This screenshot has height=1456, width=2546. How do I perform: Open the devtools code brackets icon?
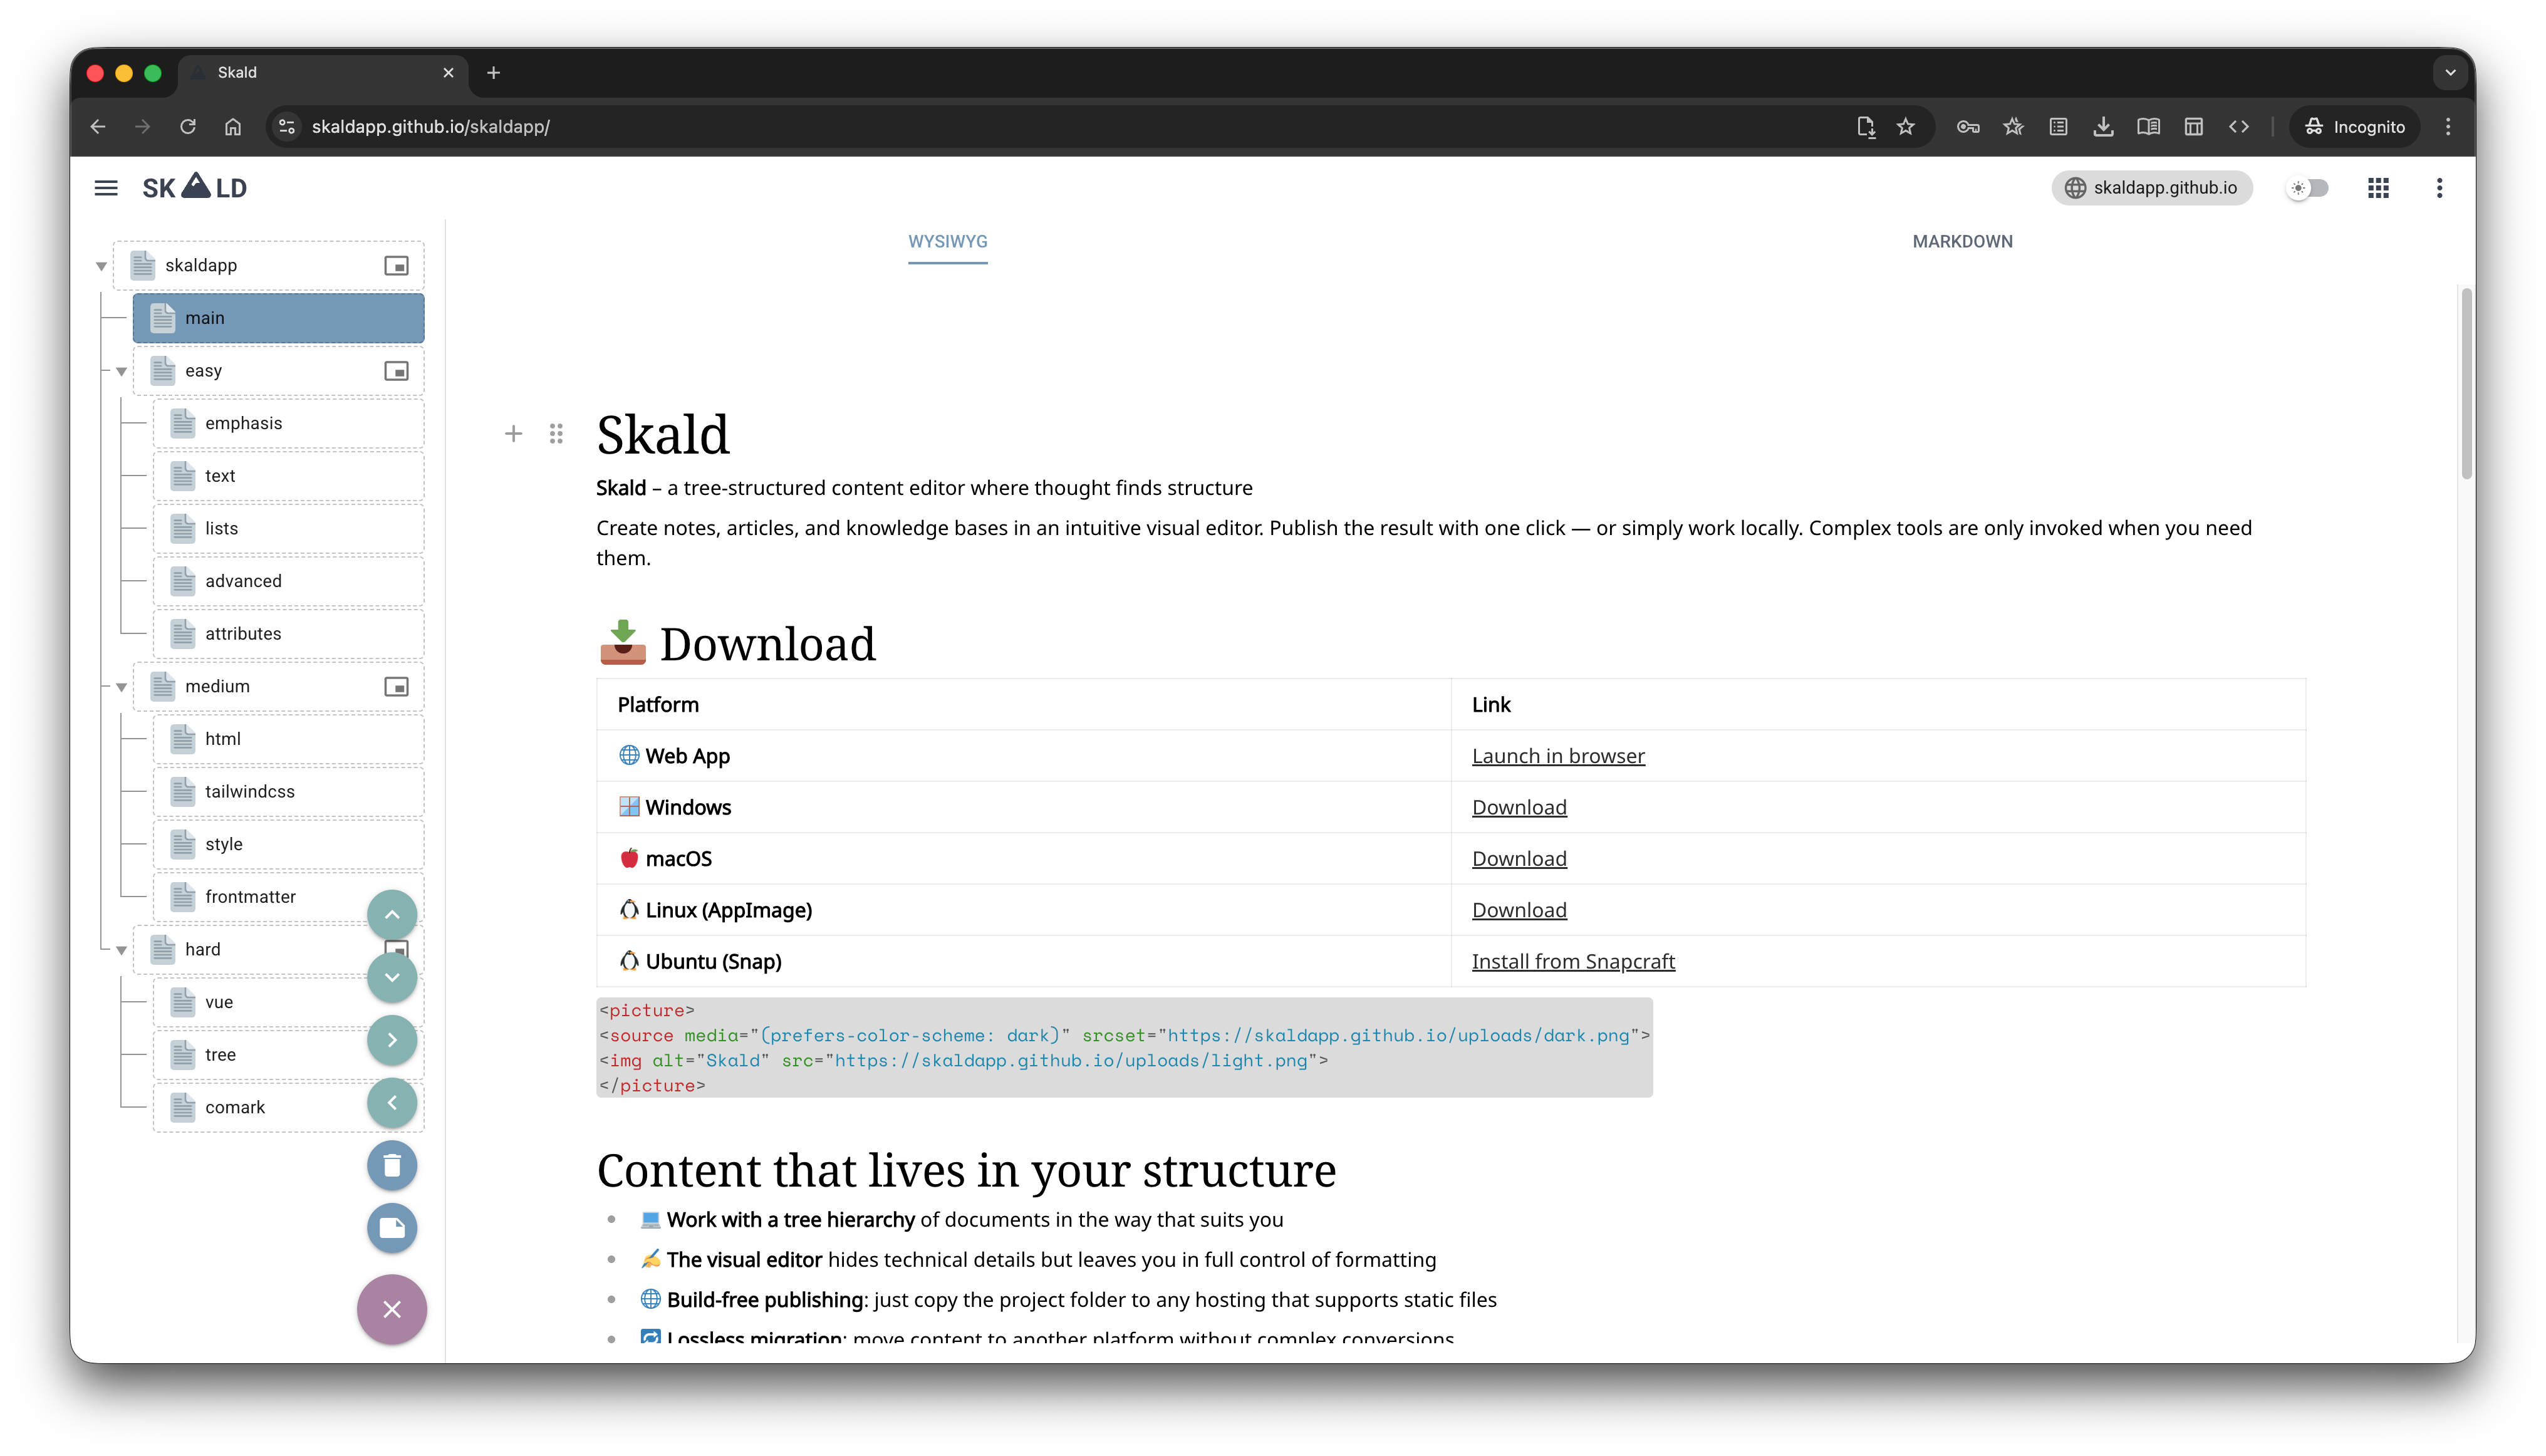pos(2238,127)
